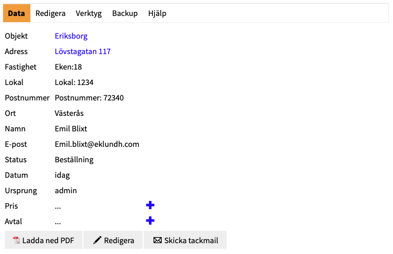Click the name value Emil Blixt

(71, 129)
